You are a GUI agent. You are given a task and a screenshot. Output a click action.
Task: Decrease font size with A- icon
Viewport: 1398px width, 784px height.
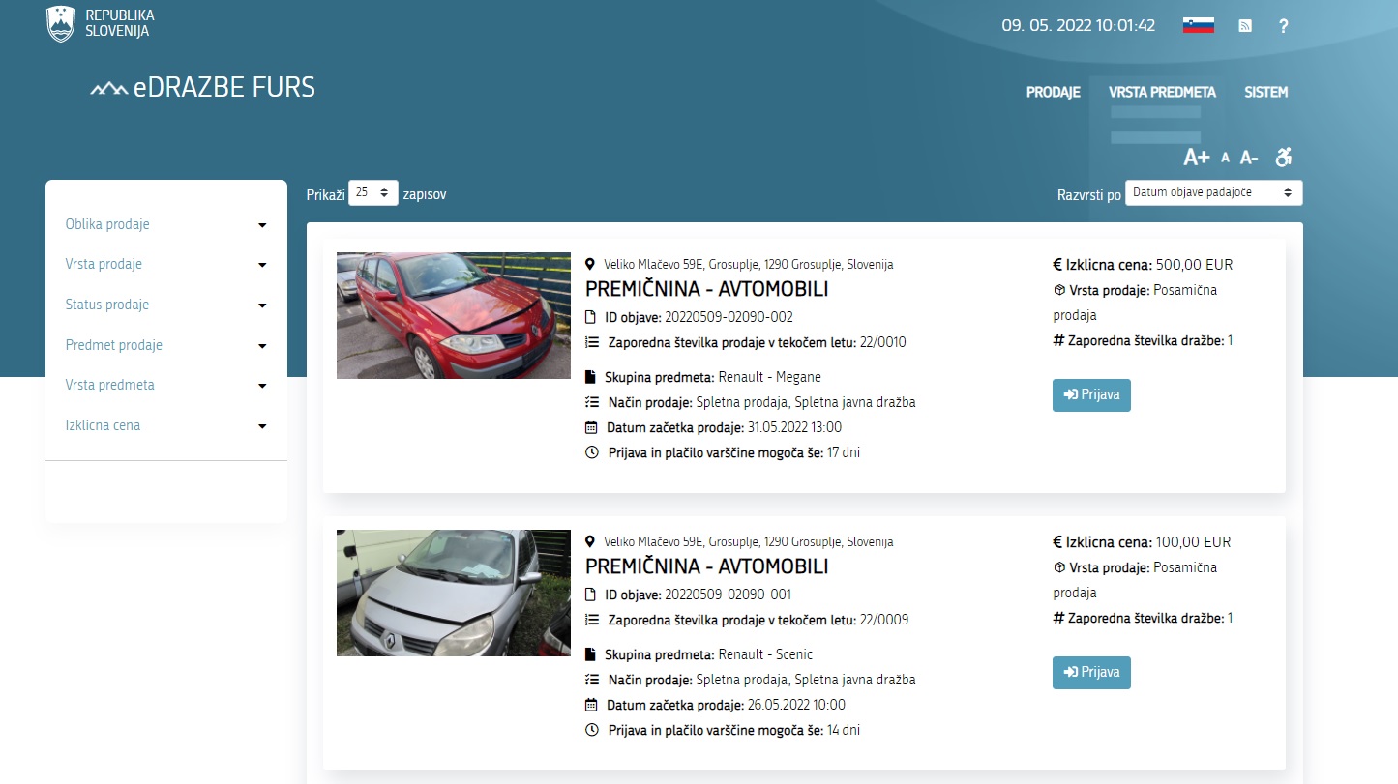[1249, 158]
